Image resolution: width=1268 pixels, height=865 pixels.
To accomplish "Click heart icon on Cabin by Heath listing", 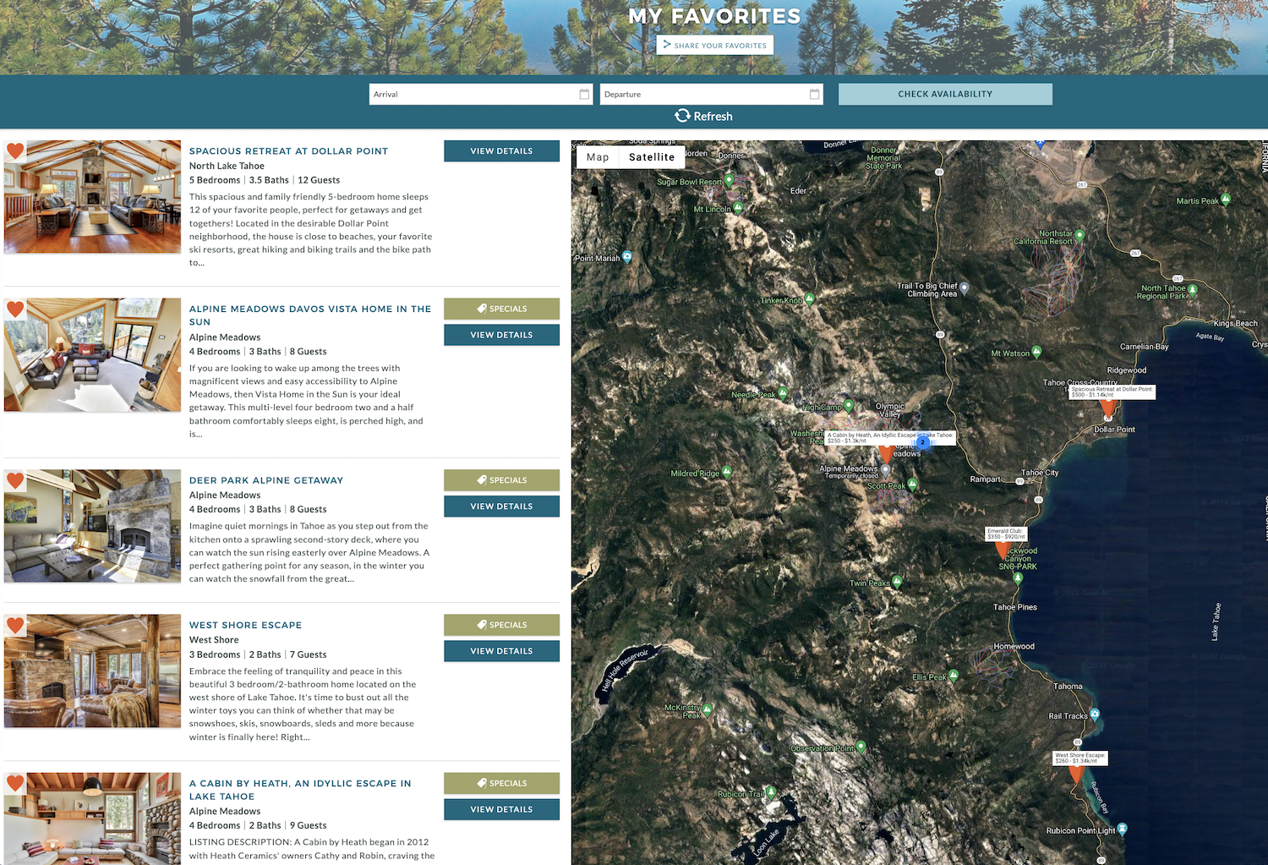I will click(15, 783).
